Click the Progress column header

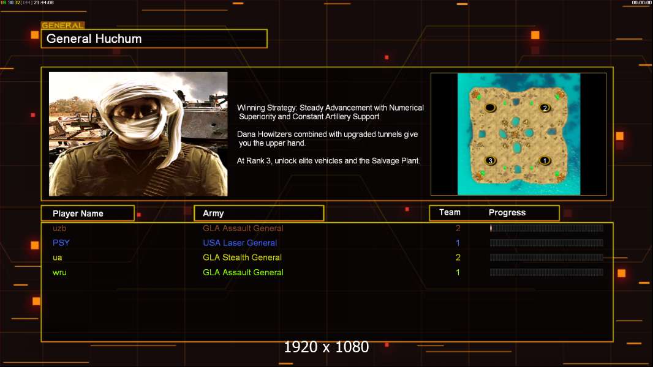point(507,213)
